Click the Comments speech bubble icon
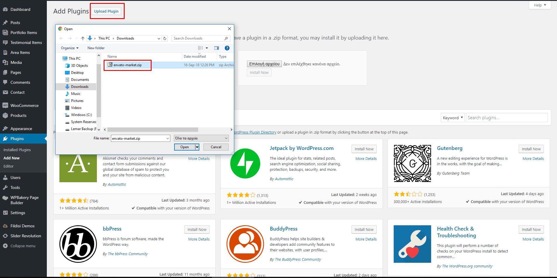The height and width of the screenshot is (278, 557). coord(5,82)
